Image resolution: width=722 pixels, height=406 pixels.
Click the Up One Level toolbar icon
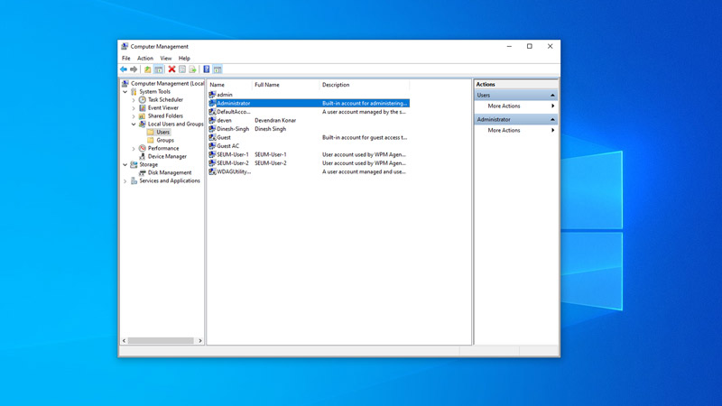(x=147, y=69)
